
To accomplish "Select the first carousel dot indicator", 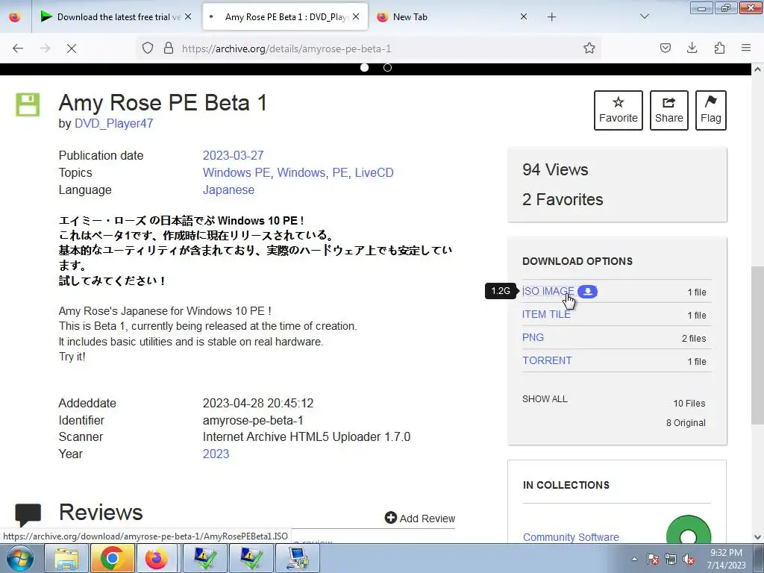I will (364, 68).
